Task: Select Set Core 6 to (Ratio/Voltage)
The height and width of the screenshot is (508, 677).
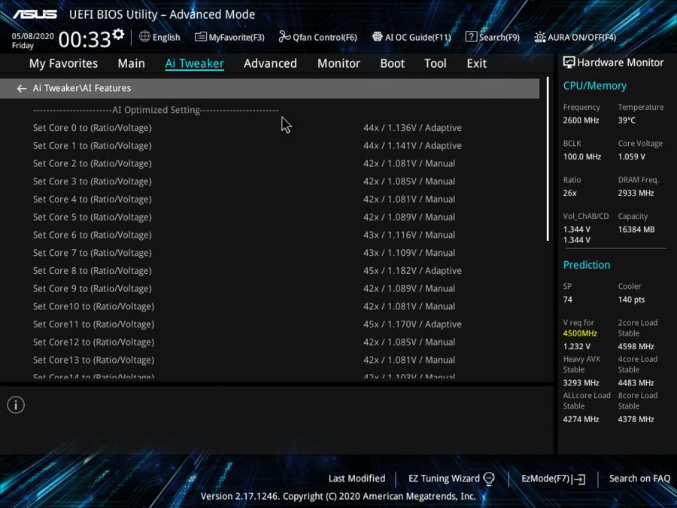Action: tap(93, 235)
